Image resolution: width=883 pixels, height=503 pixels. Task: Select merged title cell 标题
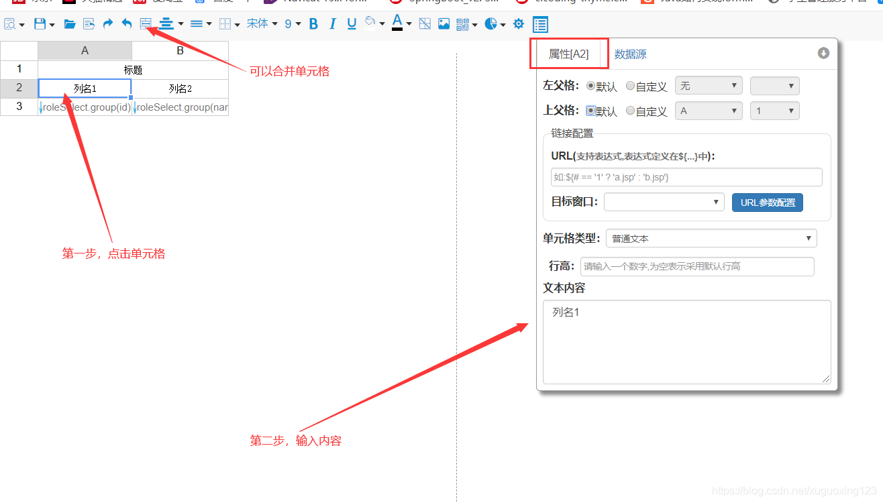tap(133, 70)
